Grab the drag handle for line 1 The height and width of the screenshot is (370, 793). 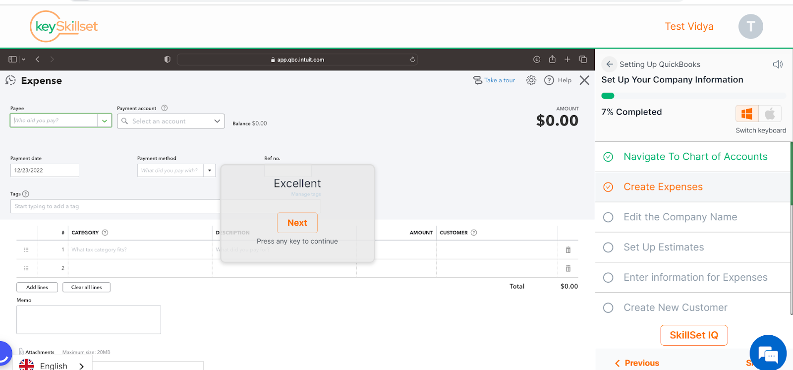(x=26, y=250)
